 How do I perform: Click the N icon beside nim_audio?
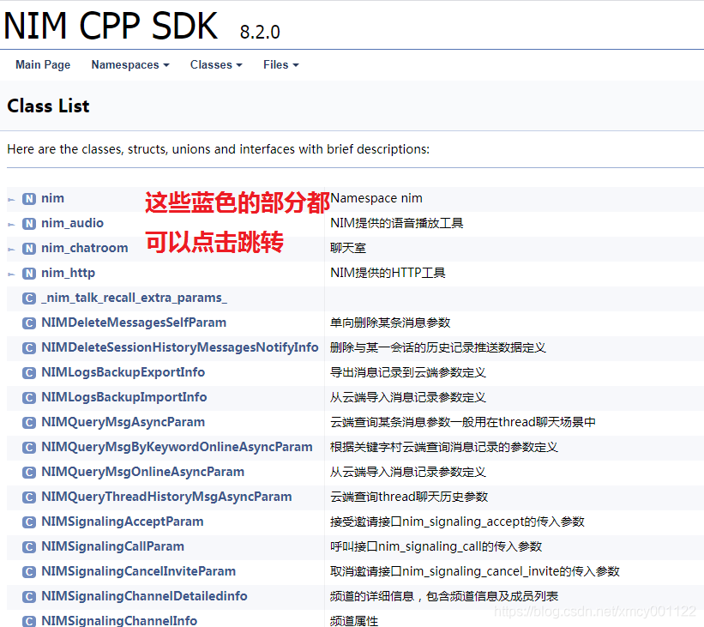tap(29, 224)
